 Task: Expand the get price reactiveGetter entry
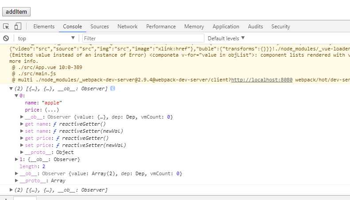point(22,138)
